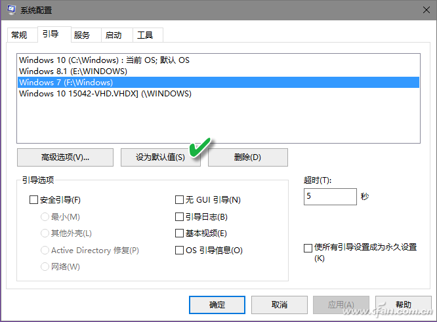
Task: Select the Windows 10 (C:\Windows) boot entry
Action: click(218, 60)
